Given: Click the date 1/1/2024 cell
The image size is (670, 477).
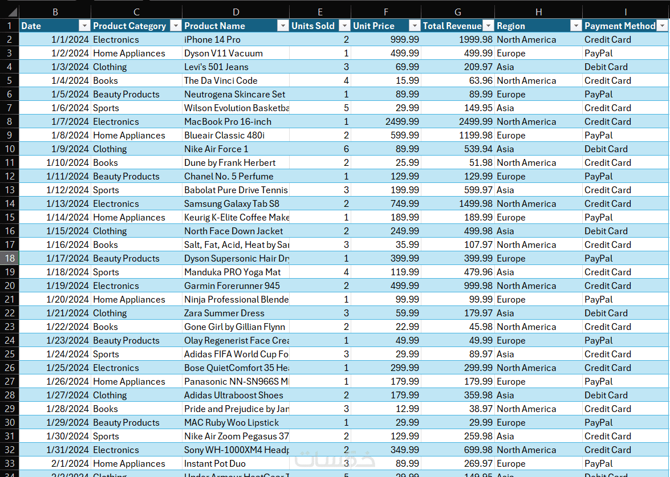Looking at the screenshot, I should coord(55,40).
